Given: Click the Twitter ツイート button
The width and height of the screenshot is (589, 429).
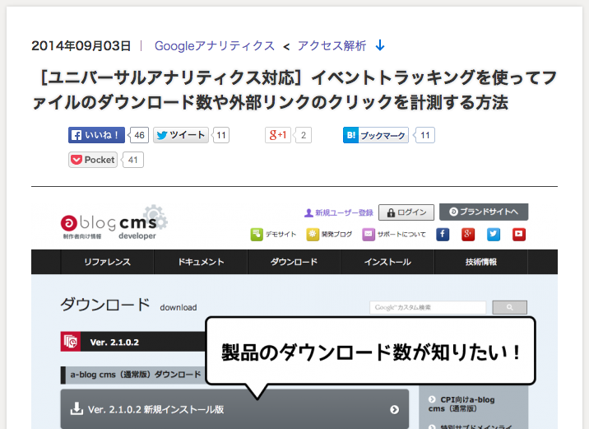Looking at the screenshot, I should (181, 135).
